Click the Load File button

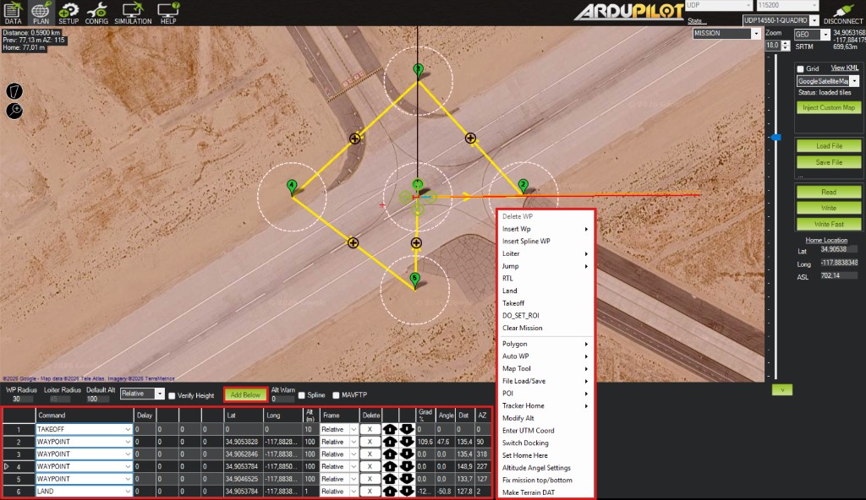[x=829, y=146]
